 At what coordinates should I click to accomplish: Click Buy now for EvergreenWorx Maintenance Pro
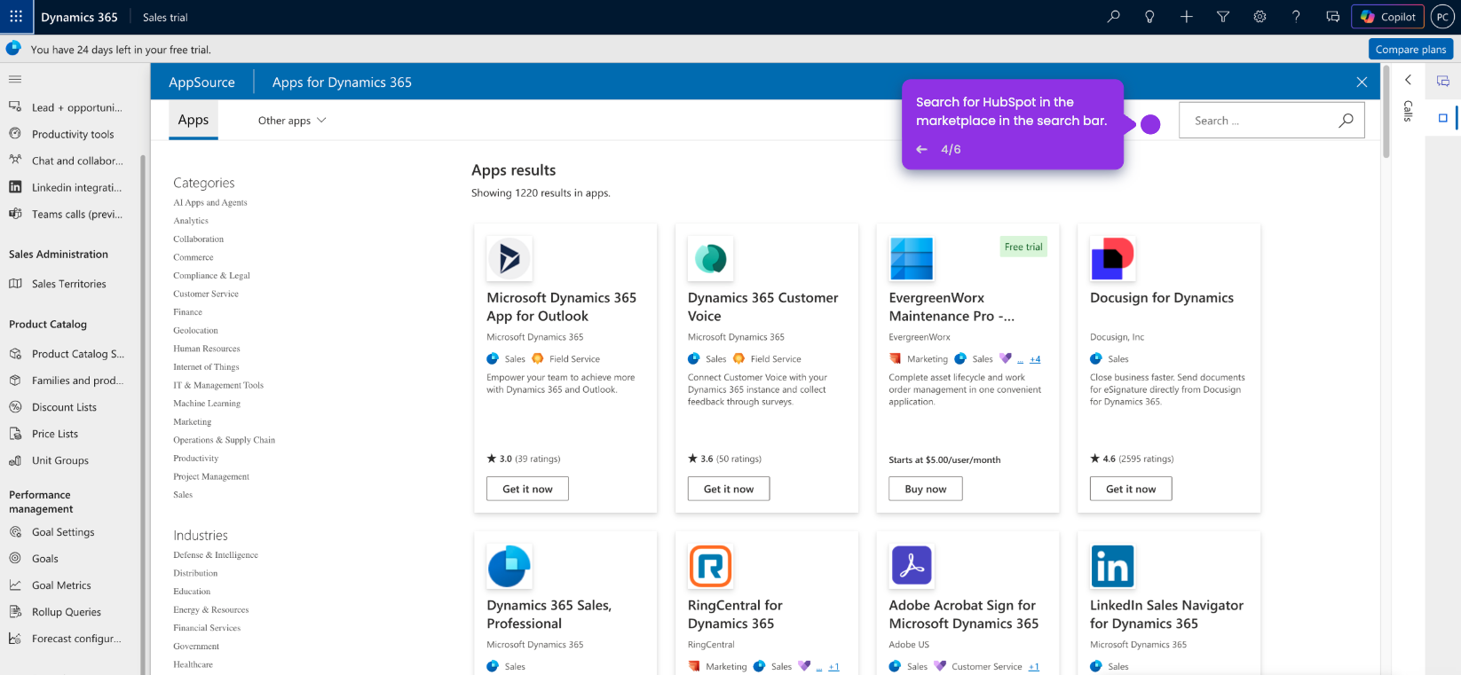pyautogui.click(x=926, y=489)
